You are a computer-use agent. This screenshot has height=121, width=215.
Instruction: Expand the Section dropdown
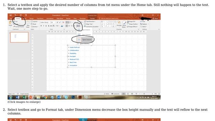pos(34,27)
